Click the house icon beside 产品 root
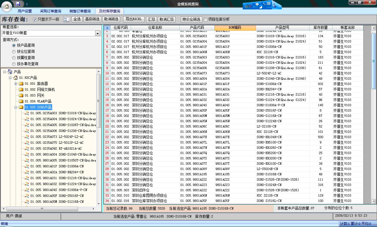This screenshot has width=377, height=227. (10, 72)
